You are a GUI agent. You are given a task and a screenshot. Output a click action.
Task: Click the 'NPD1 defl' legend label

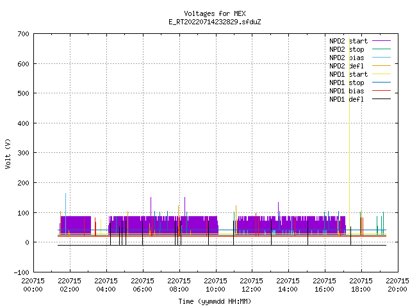(x=347, y=99)
